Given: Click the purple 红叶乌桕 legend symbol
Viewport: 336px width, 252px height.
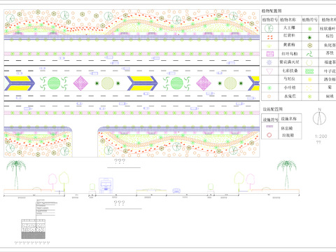Looking at the screenshot, I should tap(270, 54).
